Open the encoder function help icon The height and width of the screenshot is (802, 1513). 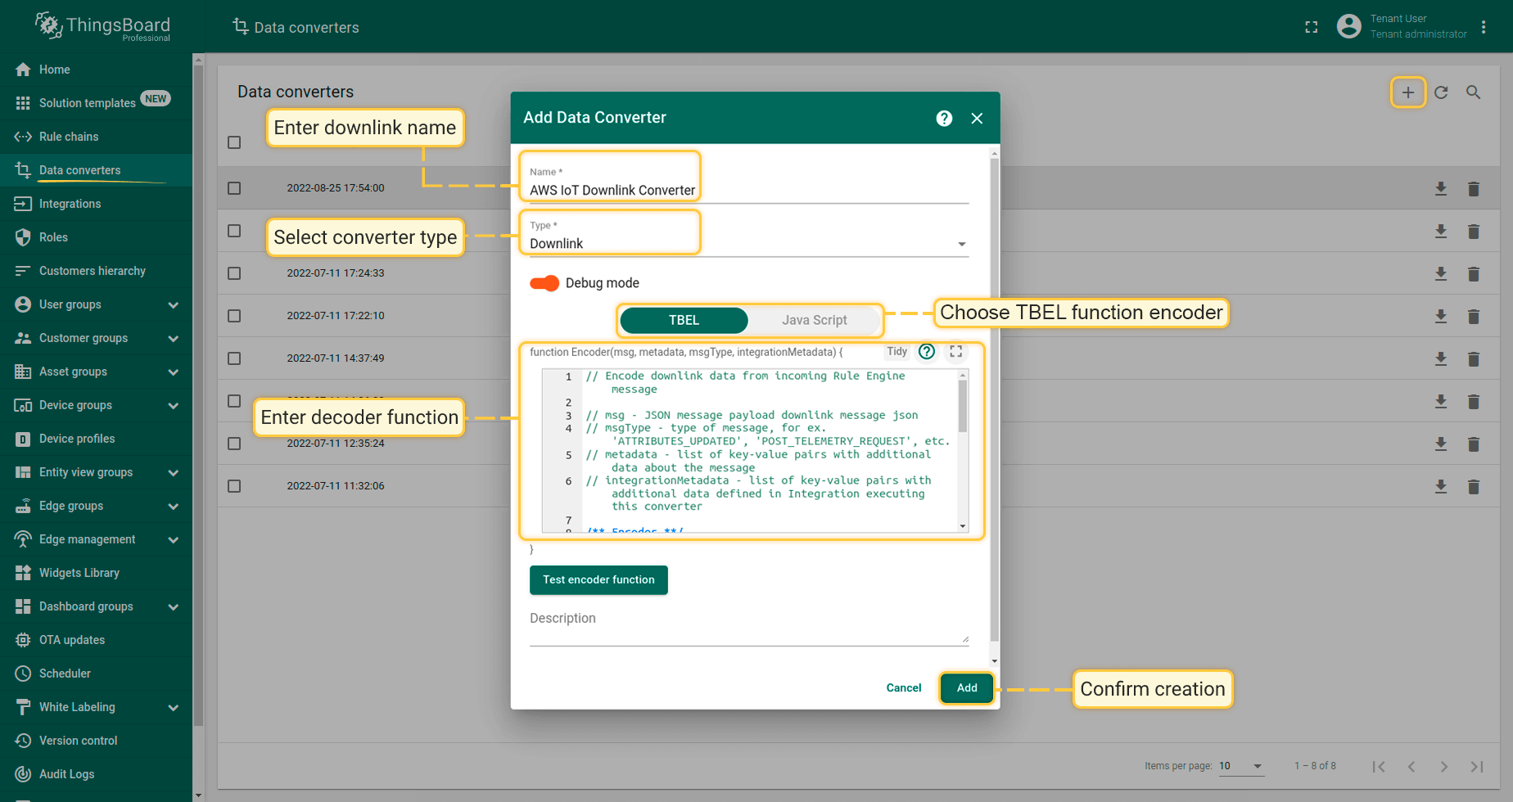tap(926, 352)
